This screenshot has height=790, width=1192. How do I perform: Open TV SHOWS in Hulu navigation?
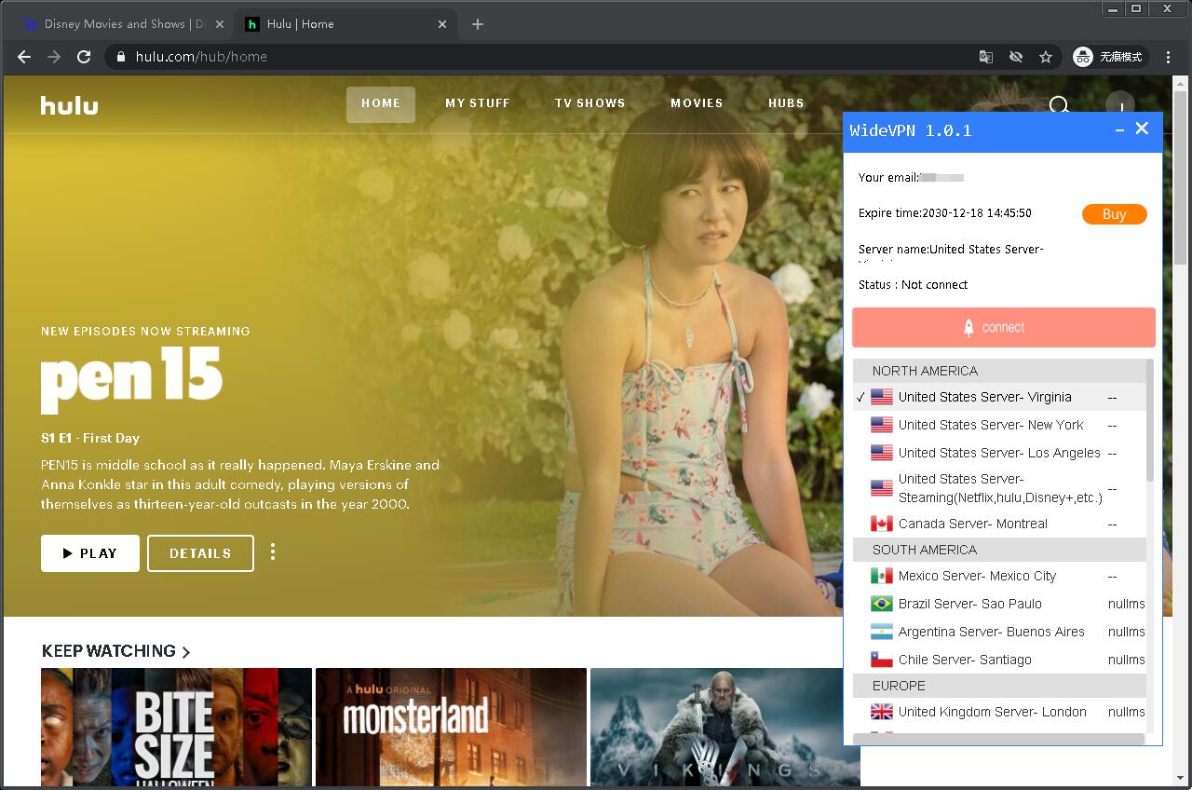(590, 103)
